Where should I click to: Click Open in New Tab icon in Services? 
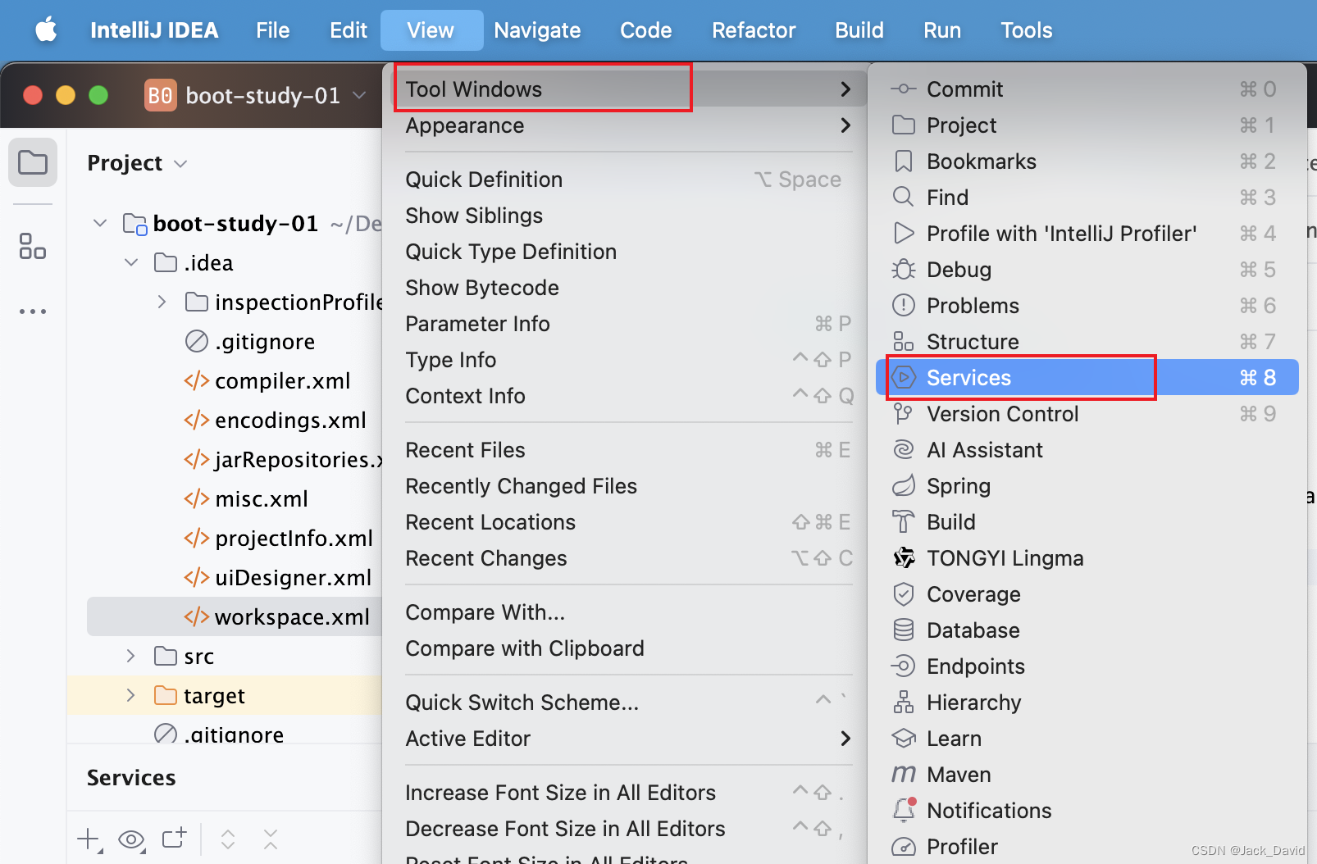(174, 838)
